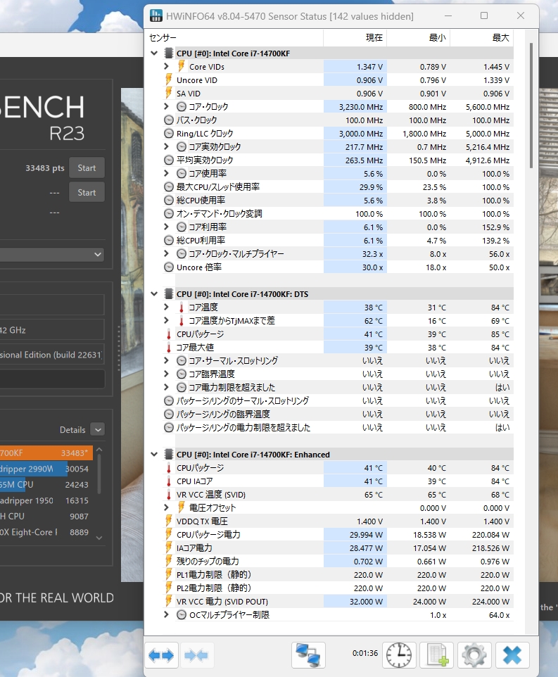Expand the OCマルチプライヤー制限 row

[x=167, y=614]
